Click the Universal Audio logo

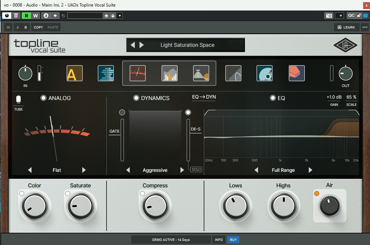click(x=345, y=45)
